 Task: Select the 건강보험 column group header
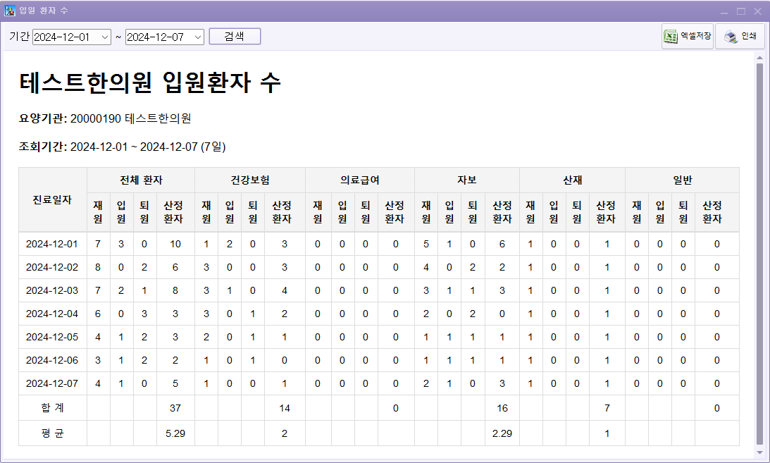(249, 180)
